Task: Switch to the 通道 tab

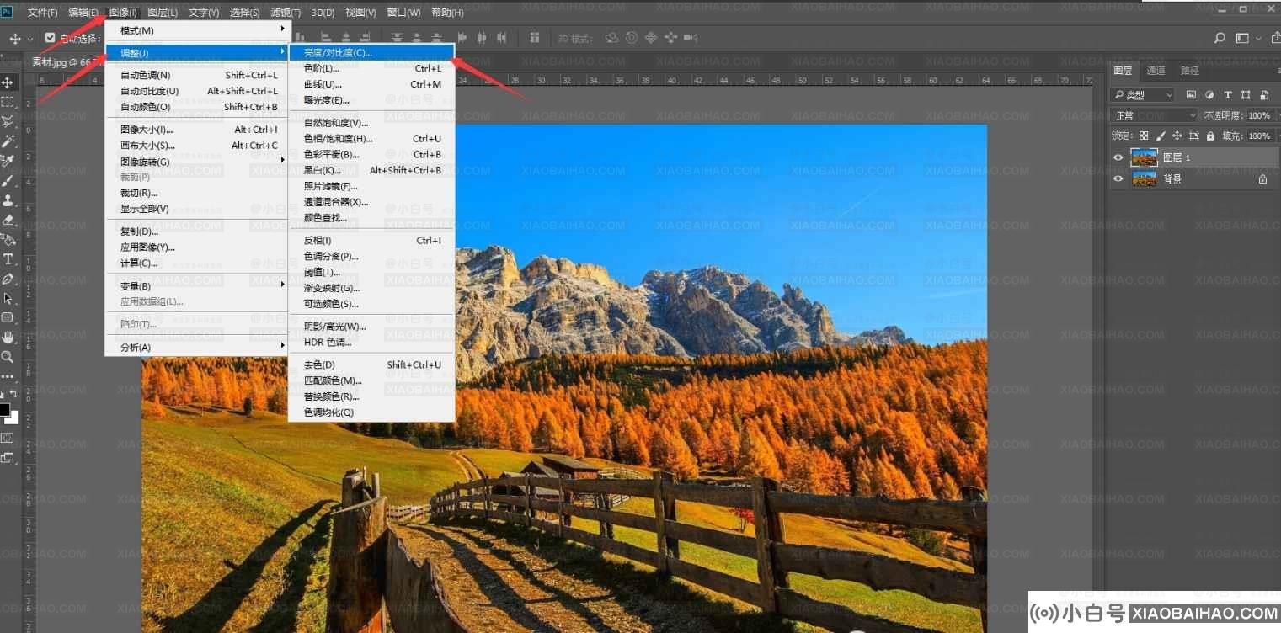Action: [1156, 71]
